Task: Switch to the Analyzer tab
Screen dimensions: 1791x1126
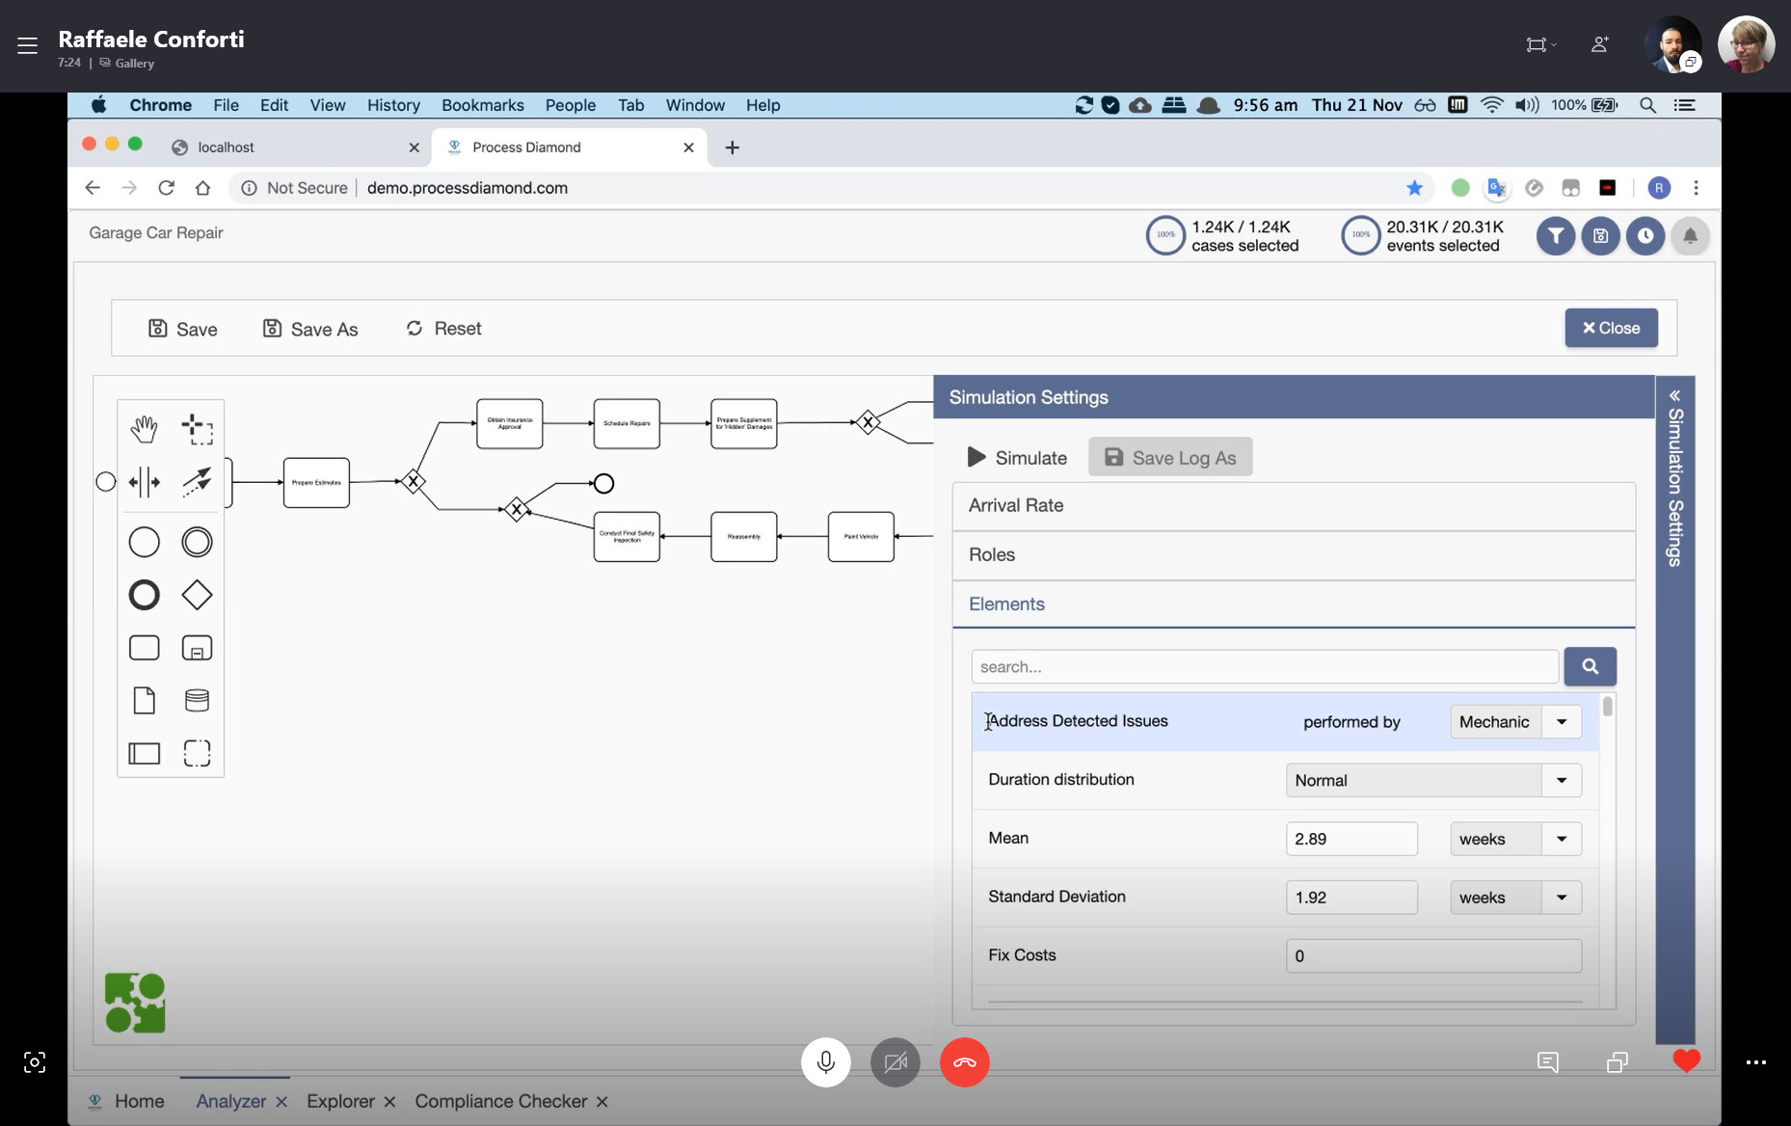Action: 231,1101
